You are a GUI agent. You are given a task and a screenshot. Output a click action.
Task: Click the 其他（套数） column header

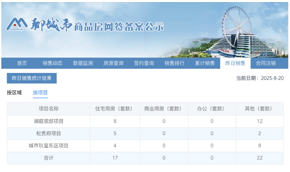click(260, 109)
